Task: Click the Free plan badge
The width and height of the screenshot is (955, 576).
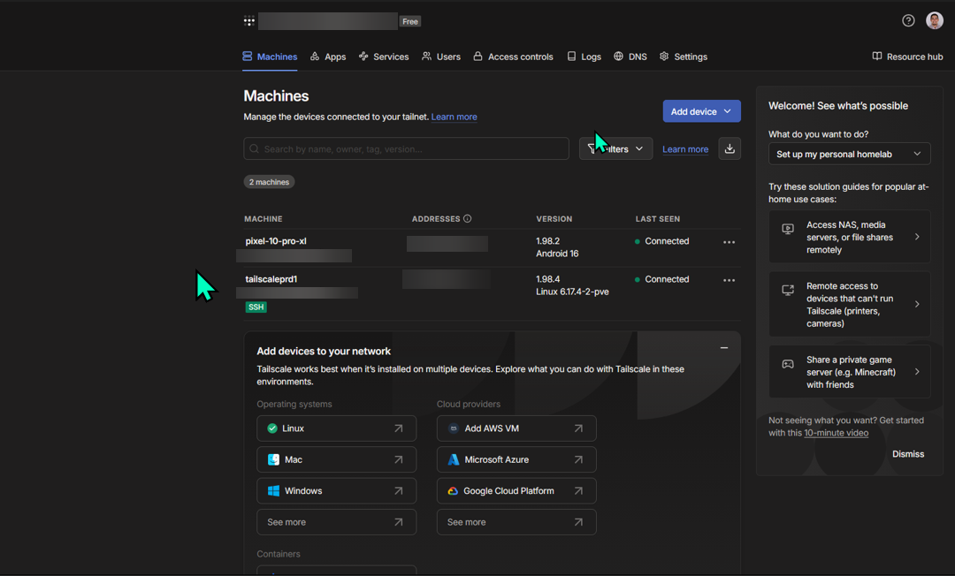Action: 410,21
